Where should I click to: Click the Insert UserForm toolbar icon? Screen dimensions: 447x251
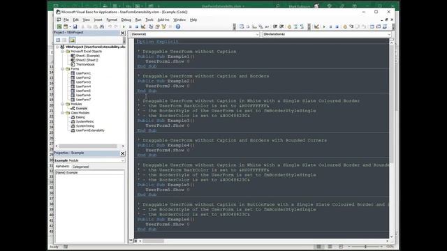pos(65,26)
